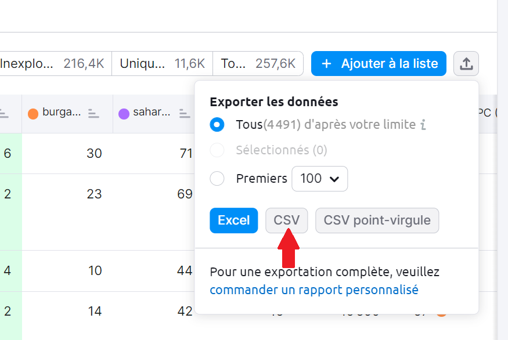
Task: Click the info icon next to votre limite
Action: click(x=423, y=125)
